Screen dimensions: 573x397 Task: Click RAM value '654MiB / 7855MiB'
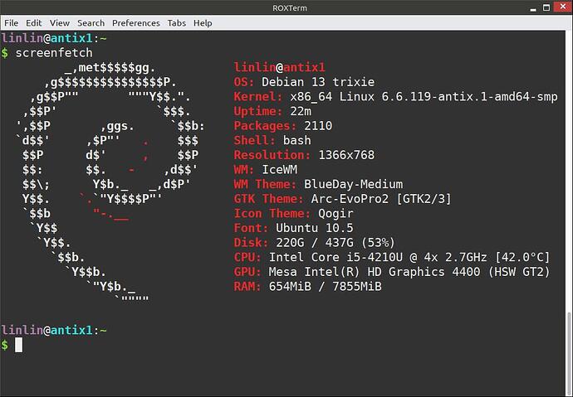(x=325, y=286)
